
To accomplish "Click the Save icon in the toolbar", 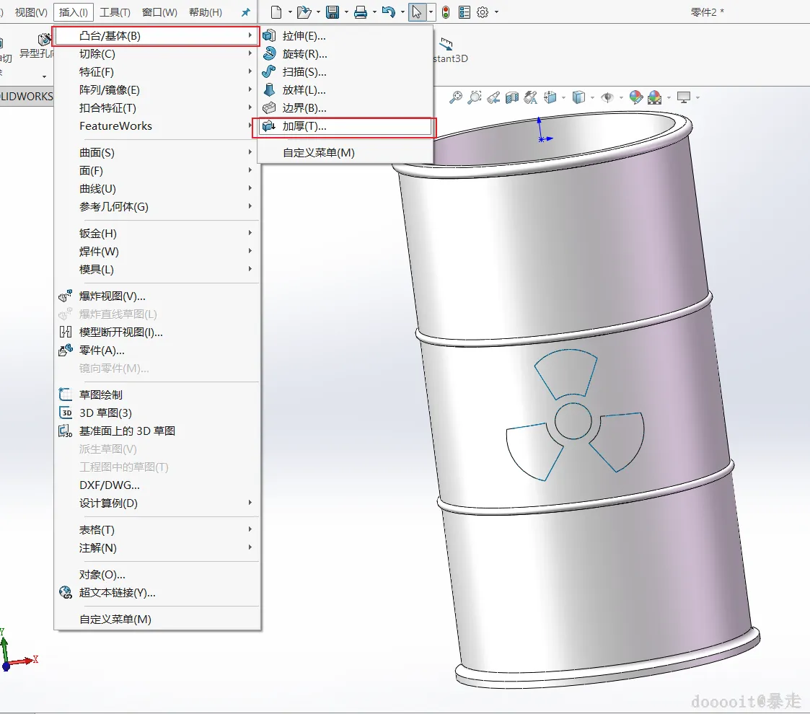I will 332,12.
